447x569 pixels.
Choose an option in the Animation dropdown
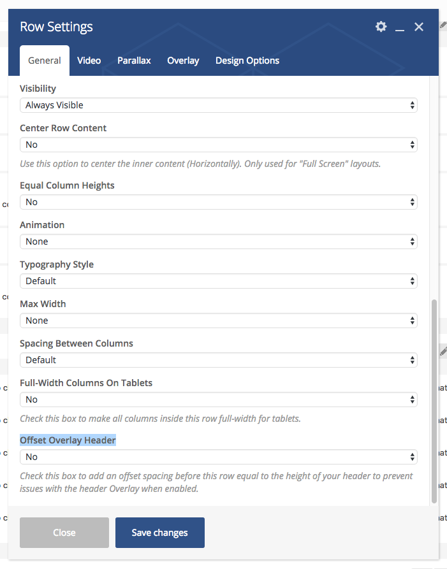(x=219, y=241)
